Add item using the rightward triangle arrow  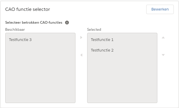(81, 37)
